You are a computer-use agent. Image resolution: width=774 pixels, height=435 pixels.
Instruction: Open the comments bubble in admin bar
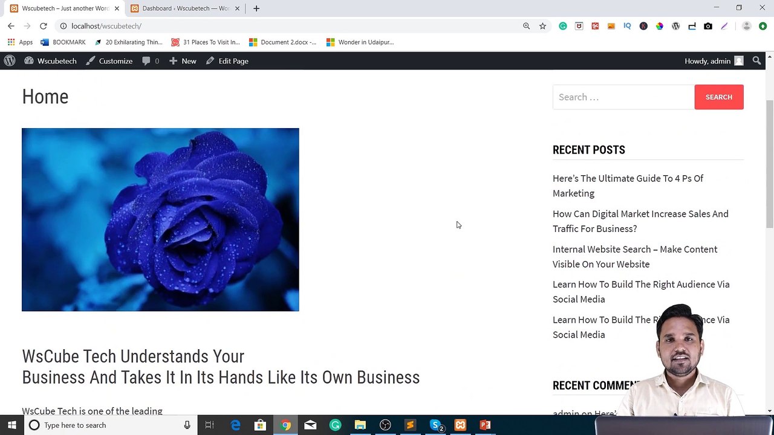[151, 61]
